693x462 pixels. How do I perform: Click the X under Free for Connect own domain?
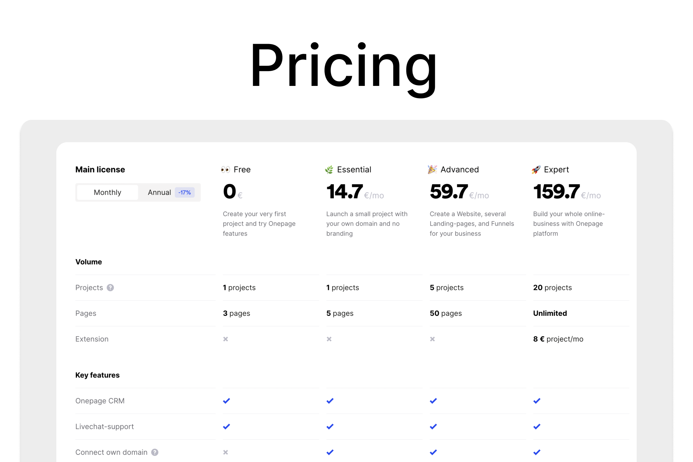[225, 452]
